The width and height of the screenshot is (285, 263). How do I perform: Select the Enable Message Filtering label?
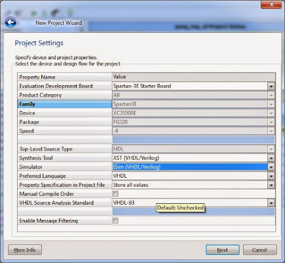pos(65,221)
